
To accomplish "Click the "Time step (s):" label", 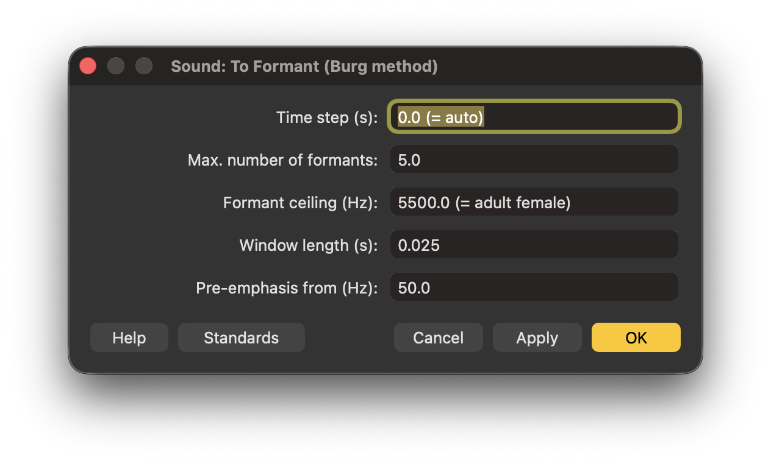I will [x=327, y=117].
